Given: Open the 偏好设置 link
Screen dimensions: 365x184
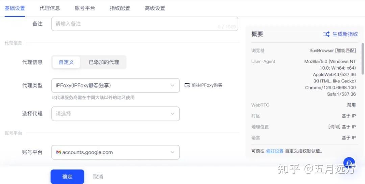Looking at the screenshot, I should click(x=275, y=151).
